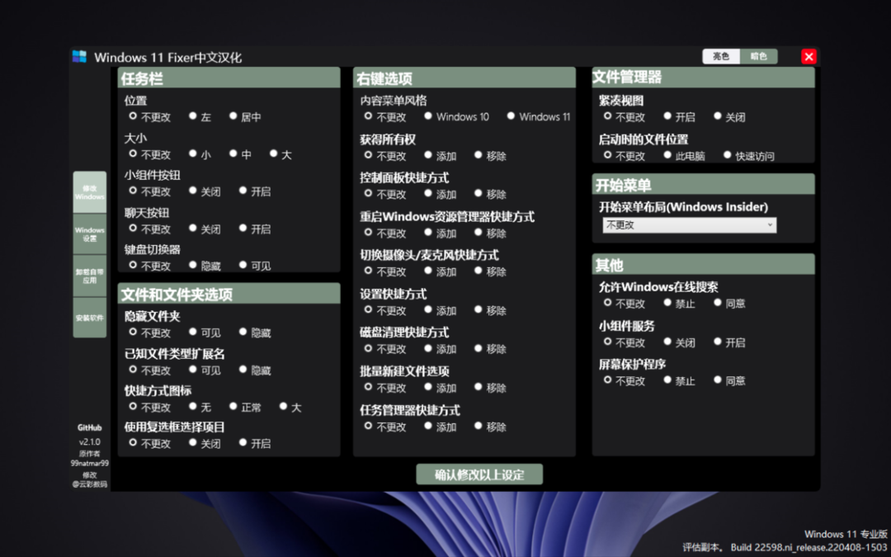Set 快捷方式图标 to 无

(200, 407)
